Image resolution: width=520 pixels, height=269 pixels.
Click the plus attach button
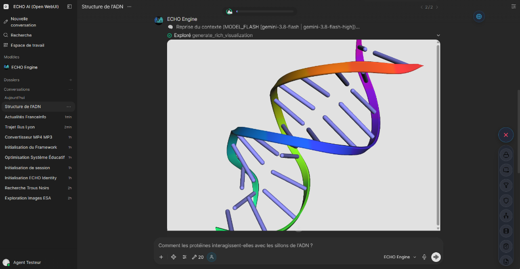[161, 257]
